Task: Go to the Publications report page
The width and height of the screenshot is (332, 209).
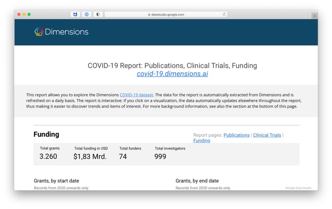Action: pyautogui.click(x=236, y=135)
